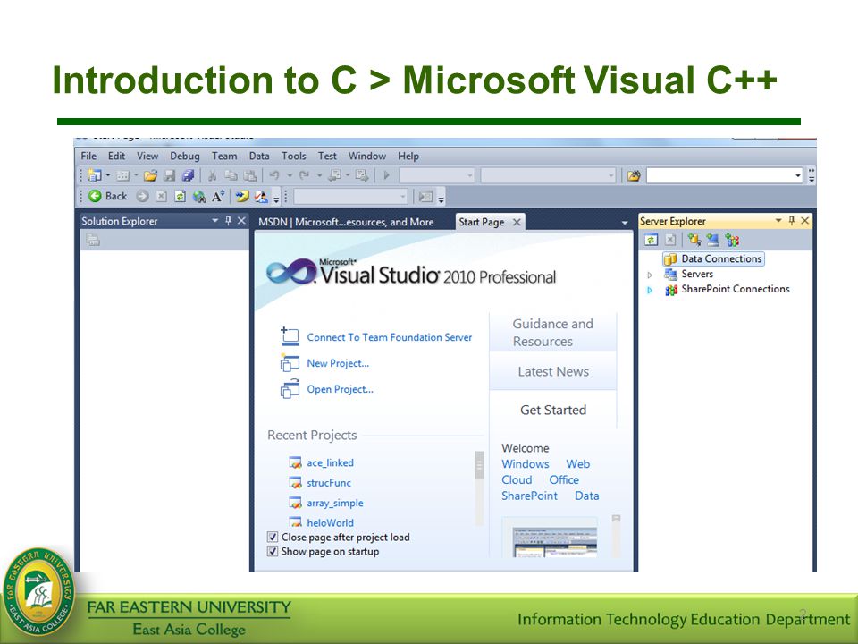Click the Save toolbar icon

coord(170,175)
